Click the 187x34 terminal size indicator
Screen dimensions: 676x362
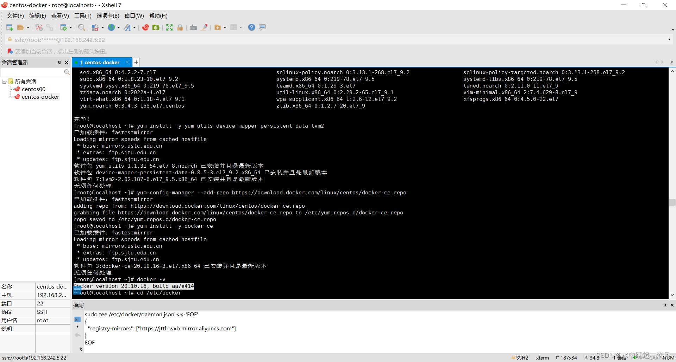566,358
